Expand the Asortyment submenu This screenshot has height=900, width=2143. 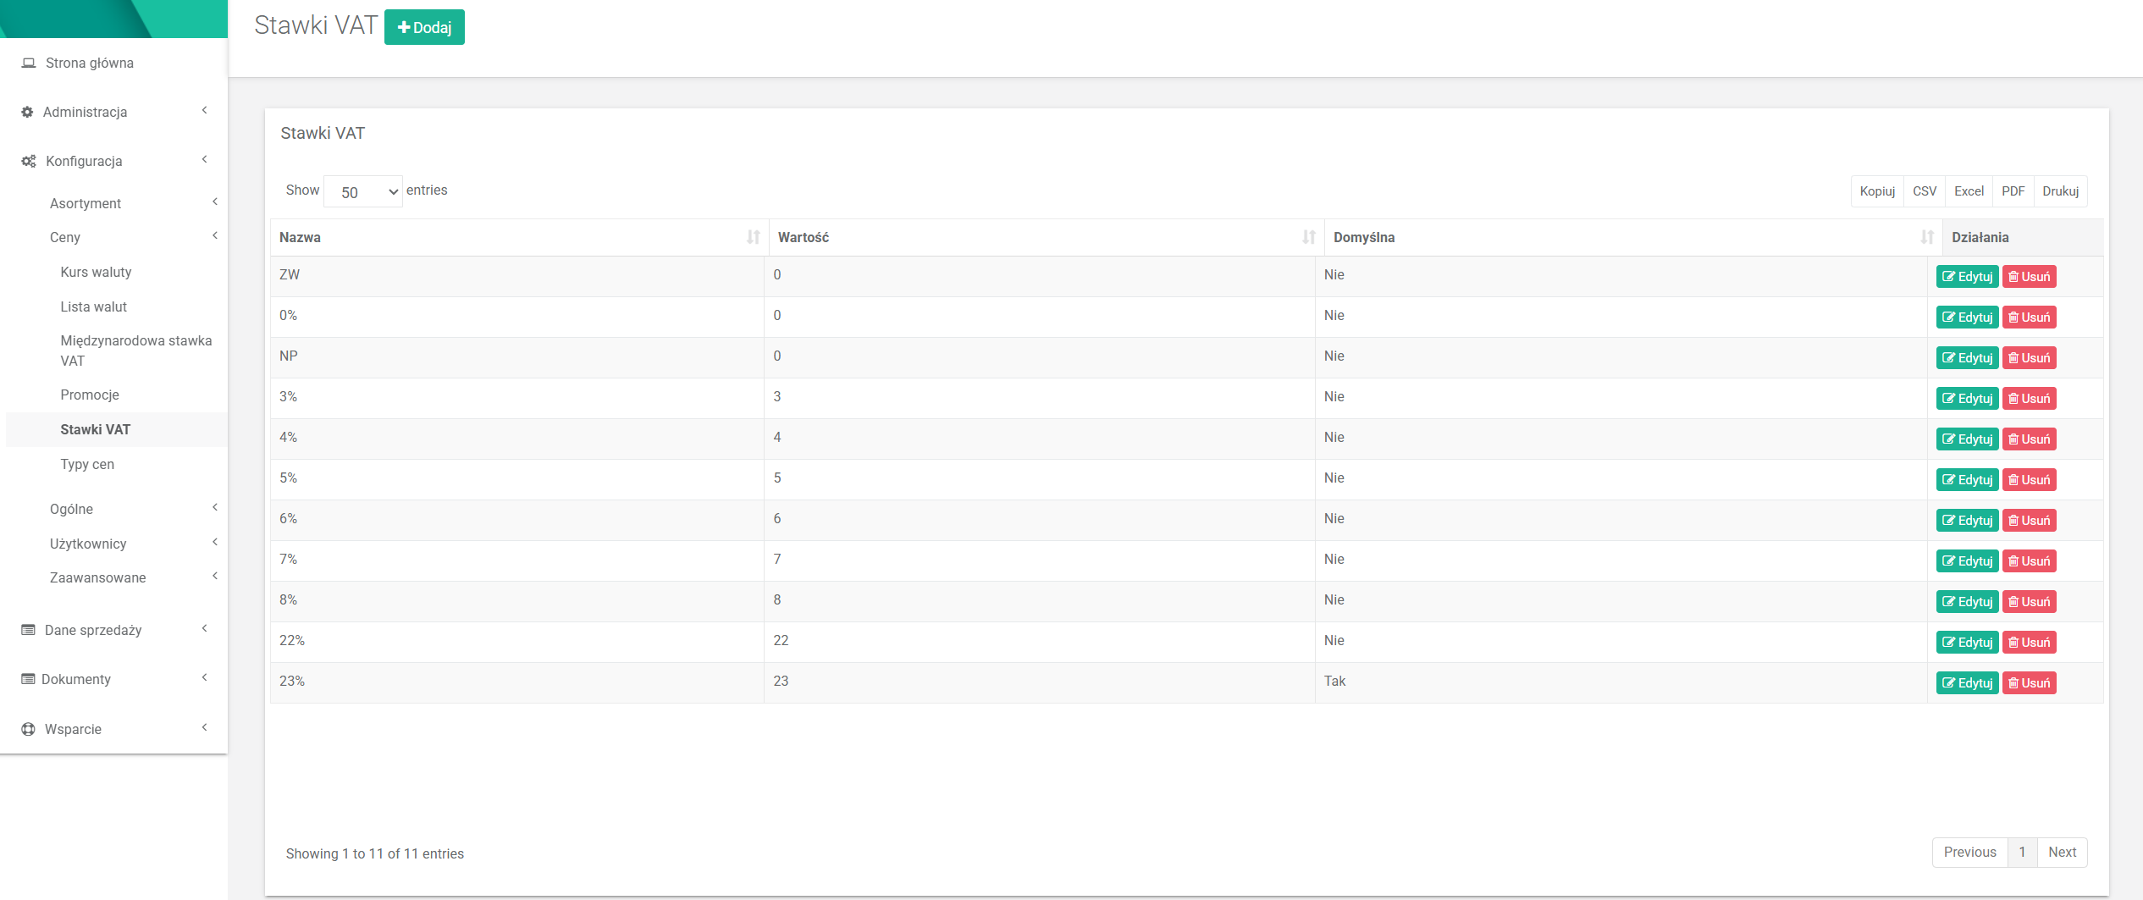point(214,202)
